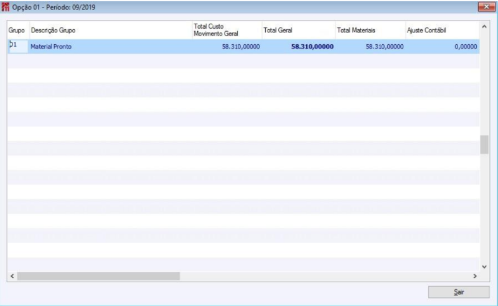498x306 pixels.
Task: Click 58.310,00000 under Total Custo Movimento Geral
Action: coord(241,47)
